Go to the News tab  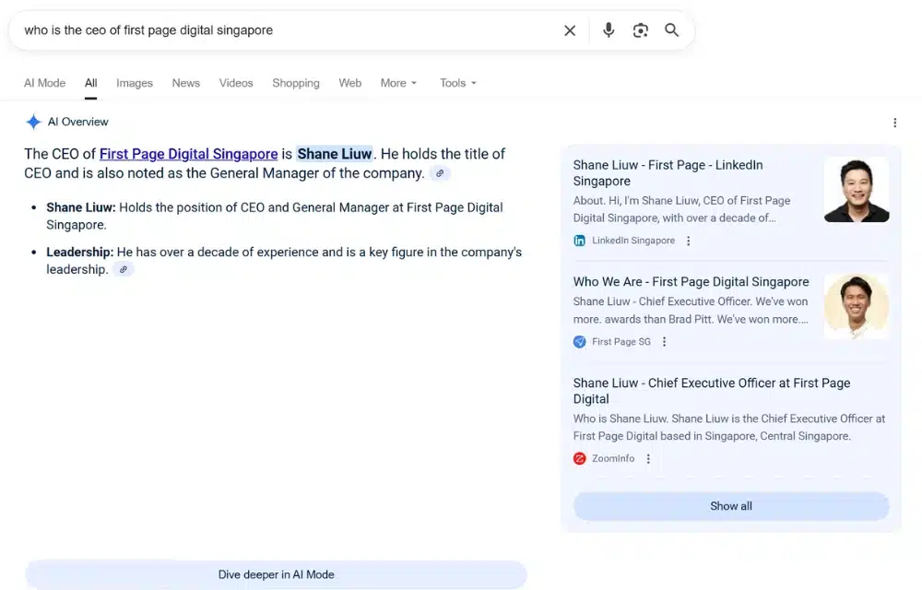pyautogui.click(x=186, y=83)
